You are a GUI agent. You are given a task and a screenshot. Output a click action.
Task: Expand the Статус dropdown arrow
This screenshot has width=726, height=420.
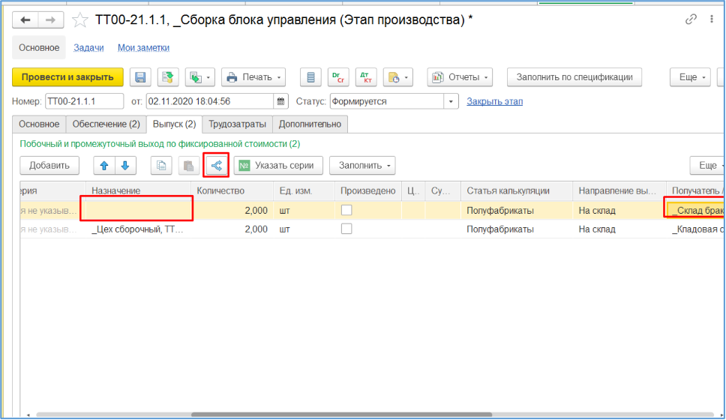[451, 101]
